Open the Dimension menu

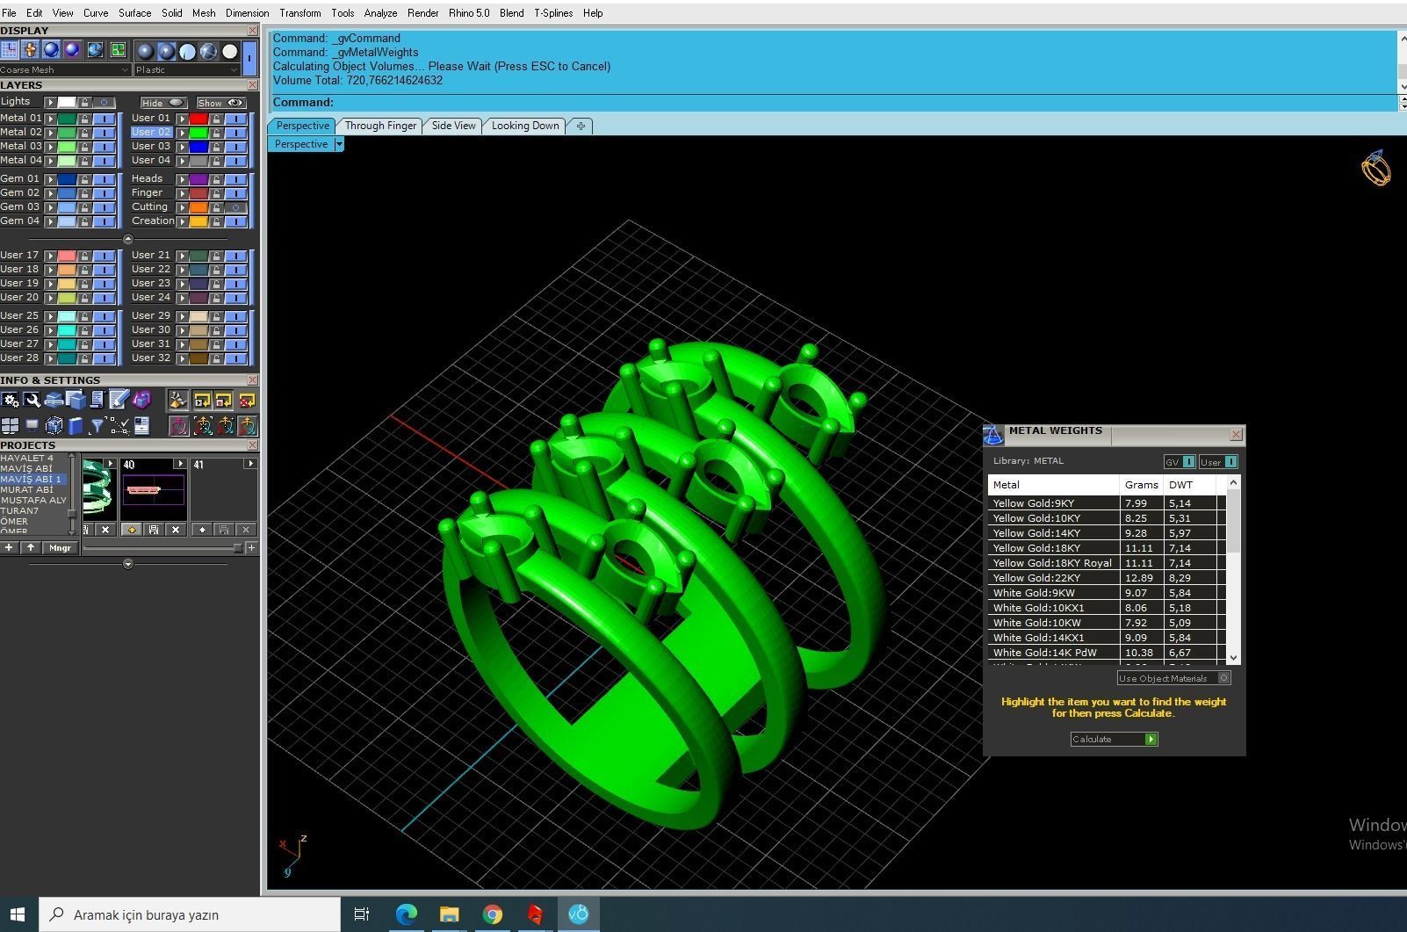247,13
